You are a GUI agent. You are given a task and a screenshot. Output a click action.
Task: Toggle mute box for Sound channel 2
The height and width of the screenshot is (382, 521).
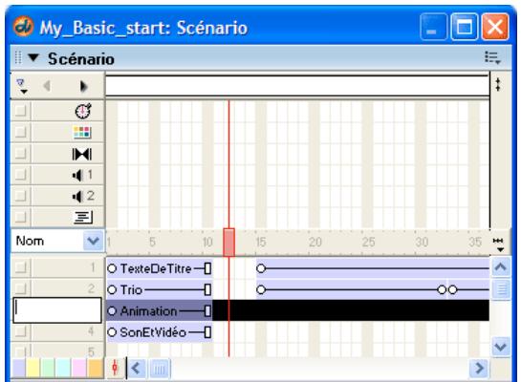pyautogui.click(x=20, y=196)
